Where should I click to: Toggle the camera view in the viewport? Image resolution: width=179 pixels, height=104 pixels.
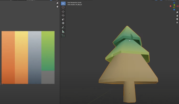pyautogui.click(x=177, y=19)
